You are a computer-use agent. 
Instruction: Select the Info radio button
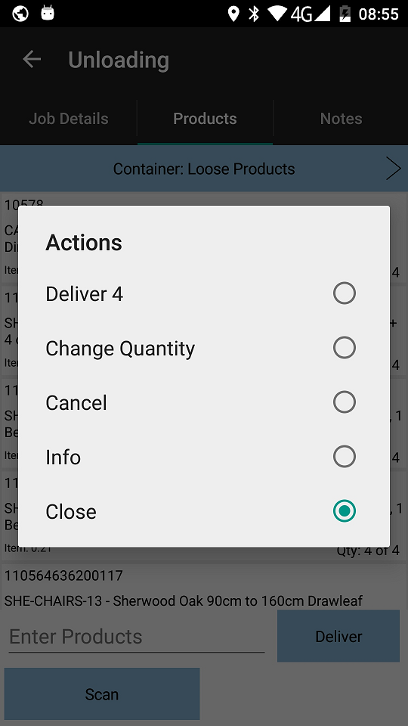coord(345,457)
